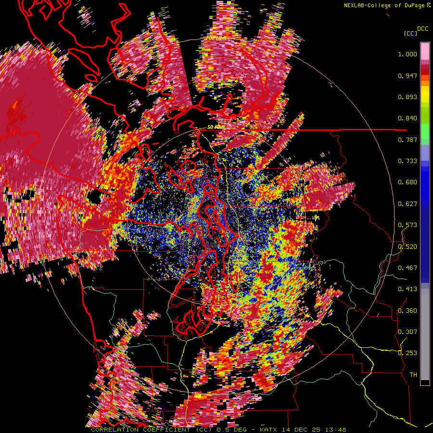433x433 pixels.
Task: Click the 100 NMI range ring label
Action: point(216,38)
